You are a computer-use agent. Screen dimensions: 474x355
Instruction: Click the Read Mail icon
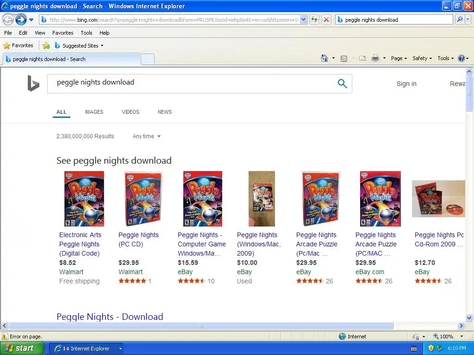362,58
